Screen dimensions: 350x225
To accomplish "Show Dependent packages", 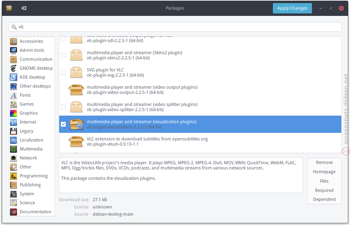I will click(324, 199).
